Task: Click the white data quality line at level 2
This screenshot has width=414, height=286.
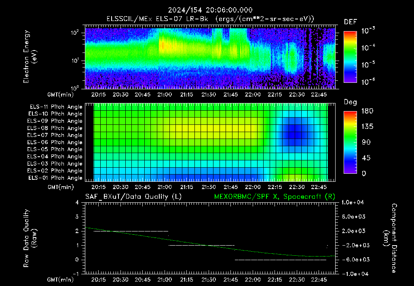Action: (x=131, y=231)
